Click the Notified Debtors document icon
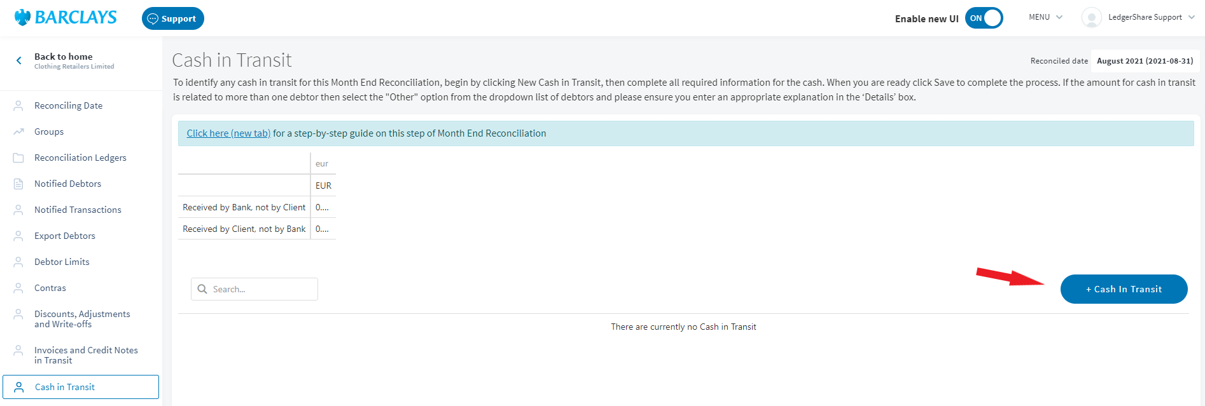 point(18,183)
